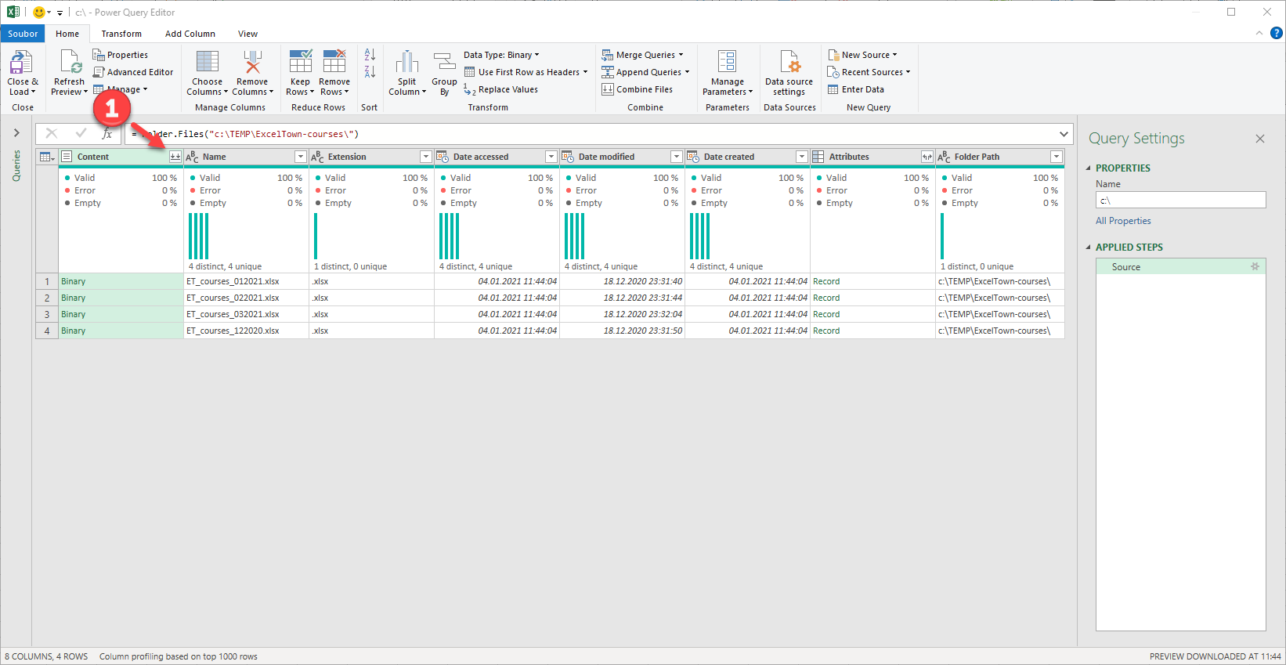This screenshot has width=1286, height=665.
Task: Open query Properties in ribbon
Action: 121,55
